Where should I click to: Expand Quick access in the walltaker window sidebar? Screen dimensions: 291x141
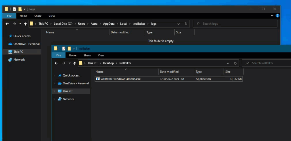[54, 75]
